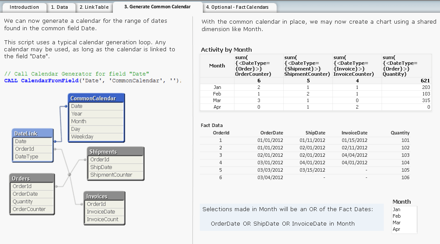
Task: Click the InvoiceDate header in Fact Data
Action: [354, 133]
